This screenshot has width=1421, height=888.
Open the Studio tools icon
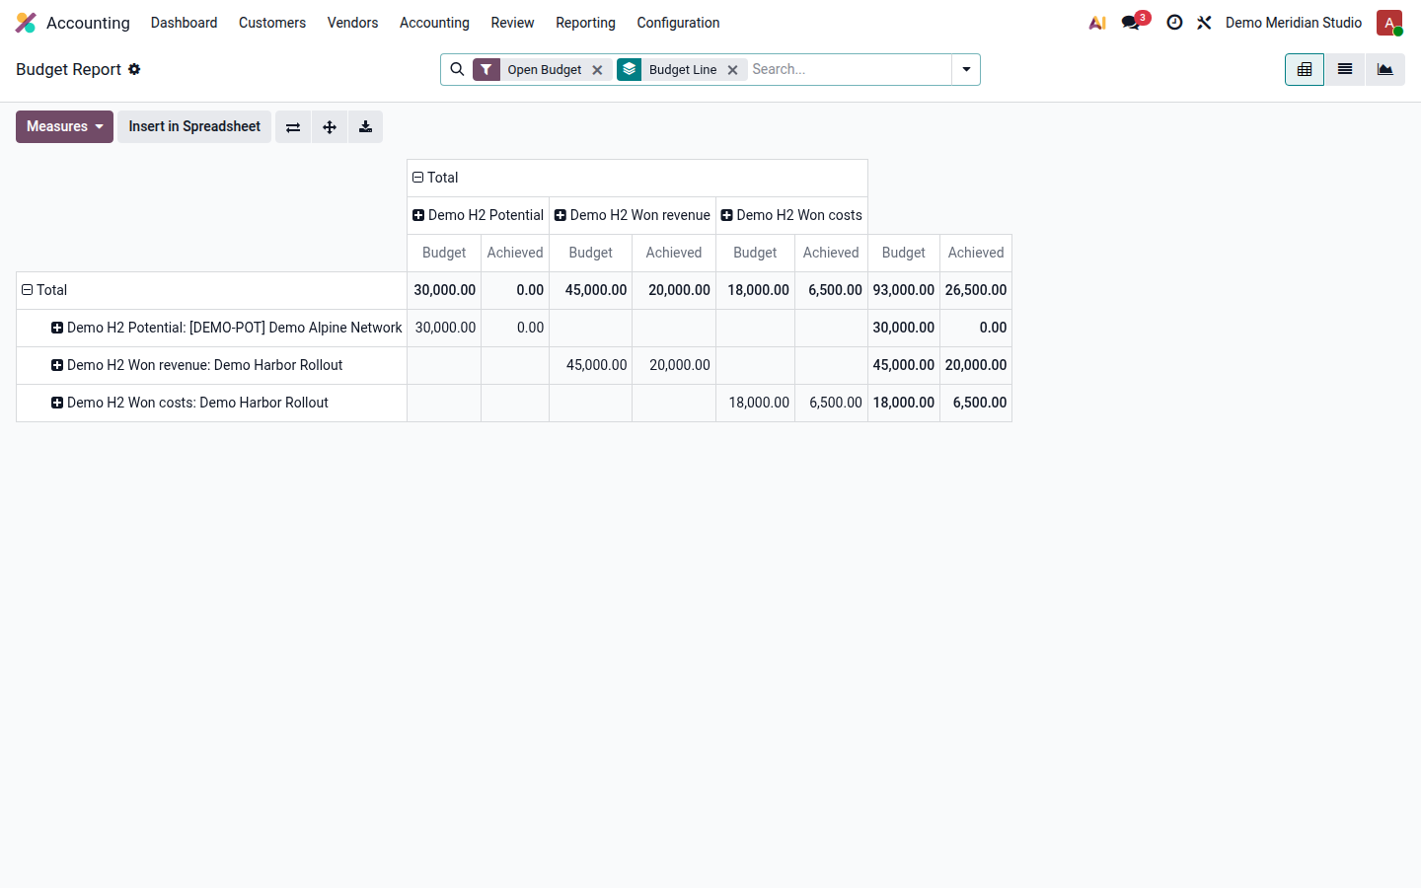pyautogui.click(x=1204, y=23)
